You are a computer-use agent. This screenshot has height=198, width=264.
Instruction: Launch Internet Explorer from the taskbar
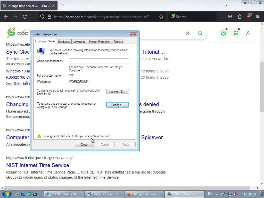click(x=17, y=194)
